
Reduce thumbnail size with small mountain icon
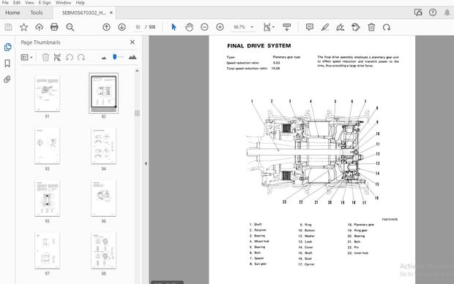coord(104,58)
